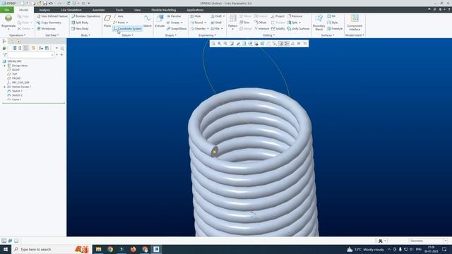
Task: Click the Hole tool
Action: pyautogui.click(x=196, y=16)
